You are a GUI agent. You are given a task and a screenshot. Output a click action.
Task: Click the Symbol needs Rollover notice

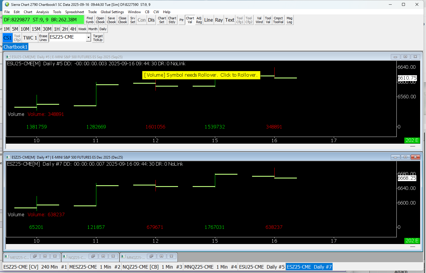[201, 75]
